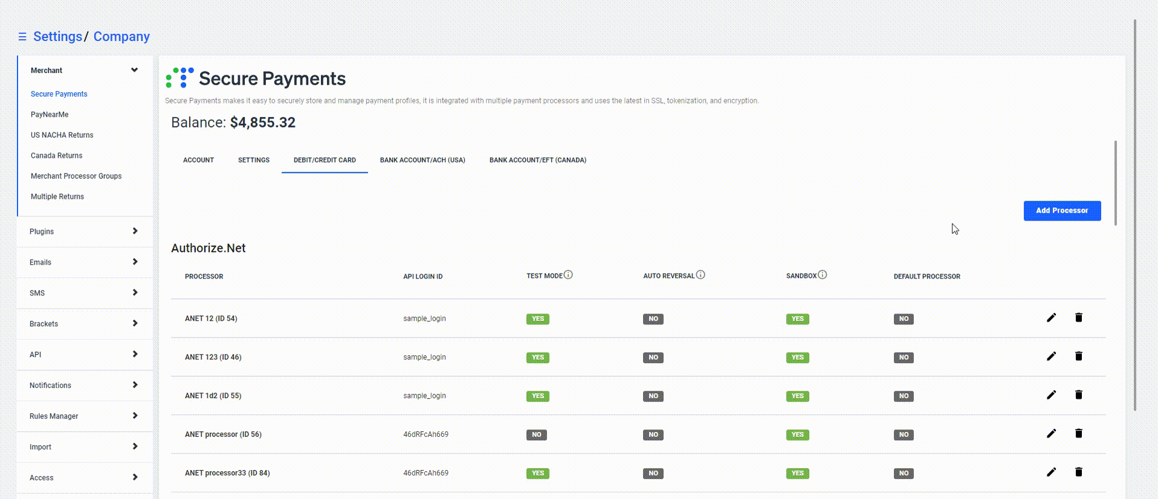Viewport: 1158px width, 499px height.
Task: Open Merchant Processor Groups in the sidebar
Action: 76,176
